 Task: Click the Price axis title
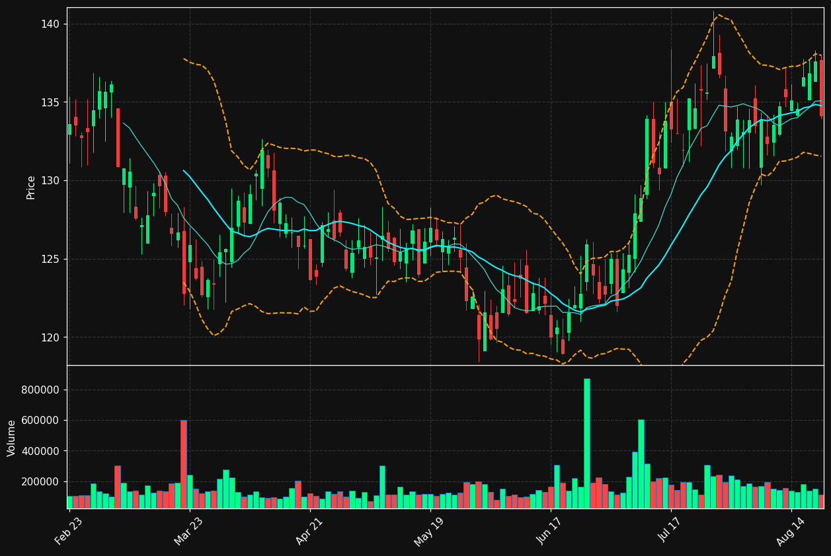click(31, 187)
